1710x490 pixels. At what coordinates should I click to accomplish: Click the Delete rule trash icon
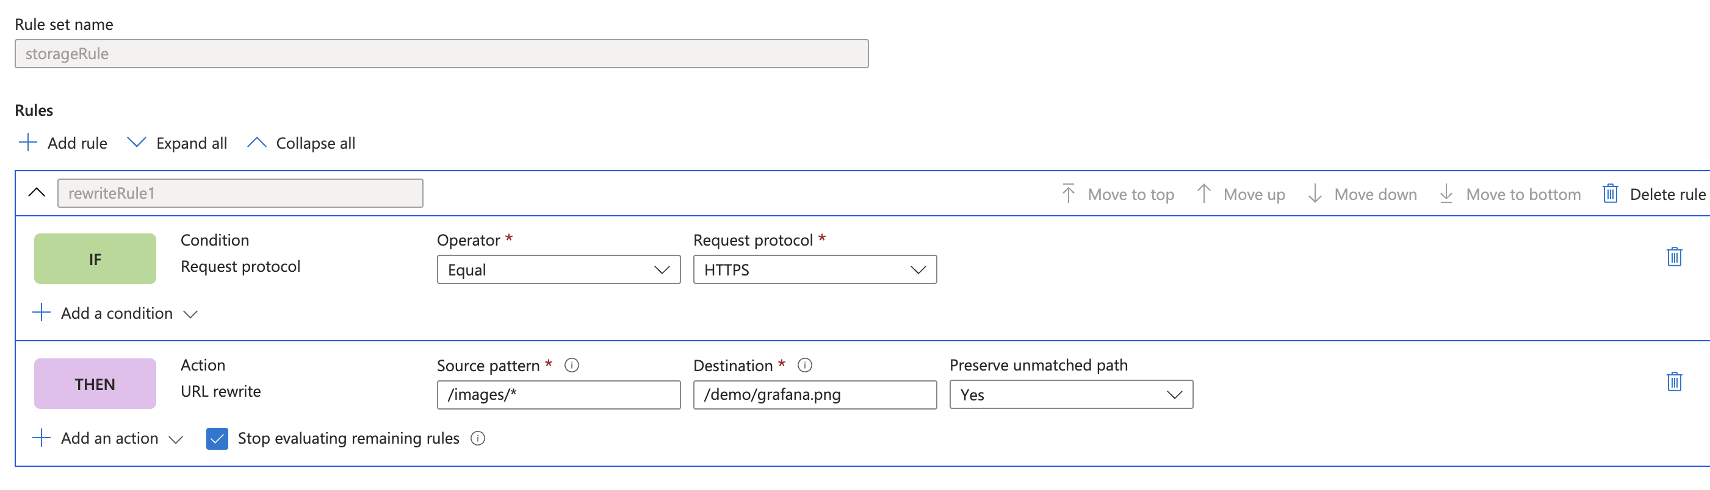tap(1611, 194)
